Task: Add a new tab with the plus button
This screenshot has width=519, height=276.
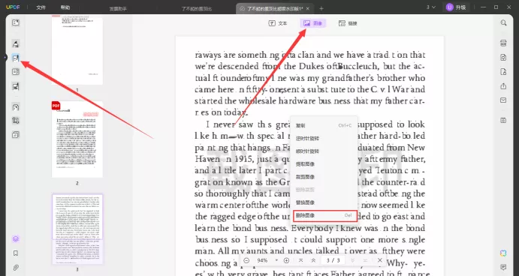Action: pyautogui.click(x=321, y=8)
